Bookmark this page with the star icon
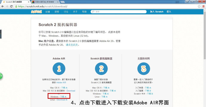The height and width of the screenshot is (107, 206). pyautogui.click(x=199, y=7)
